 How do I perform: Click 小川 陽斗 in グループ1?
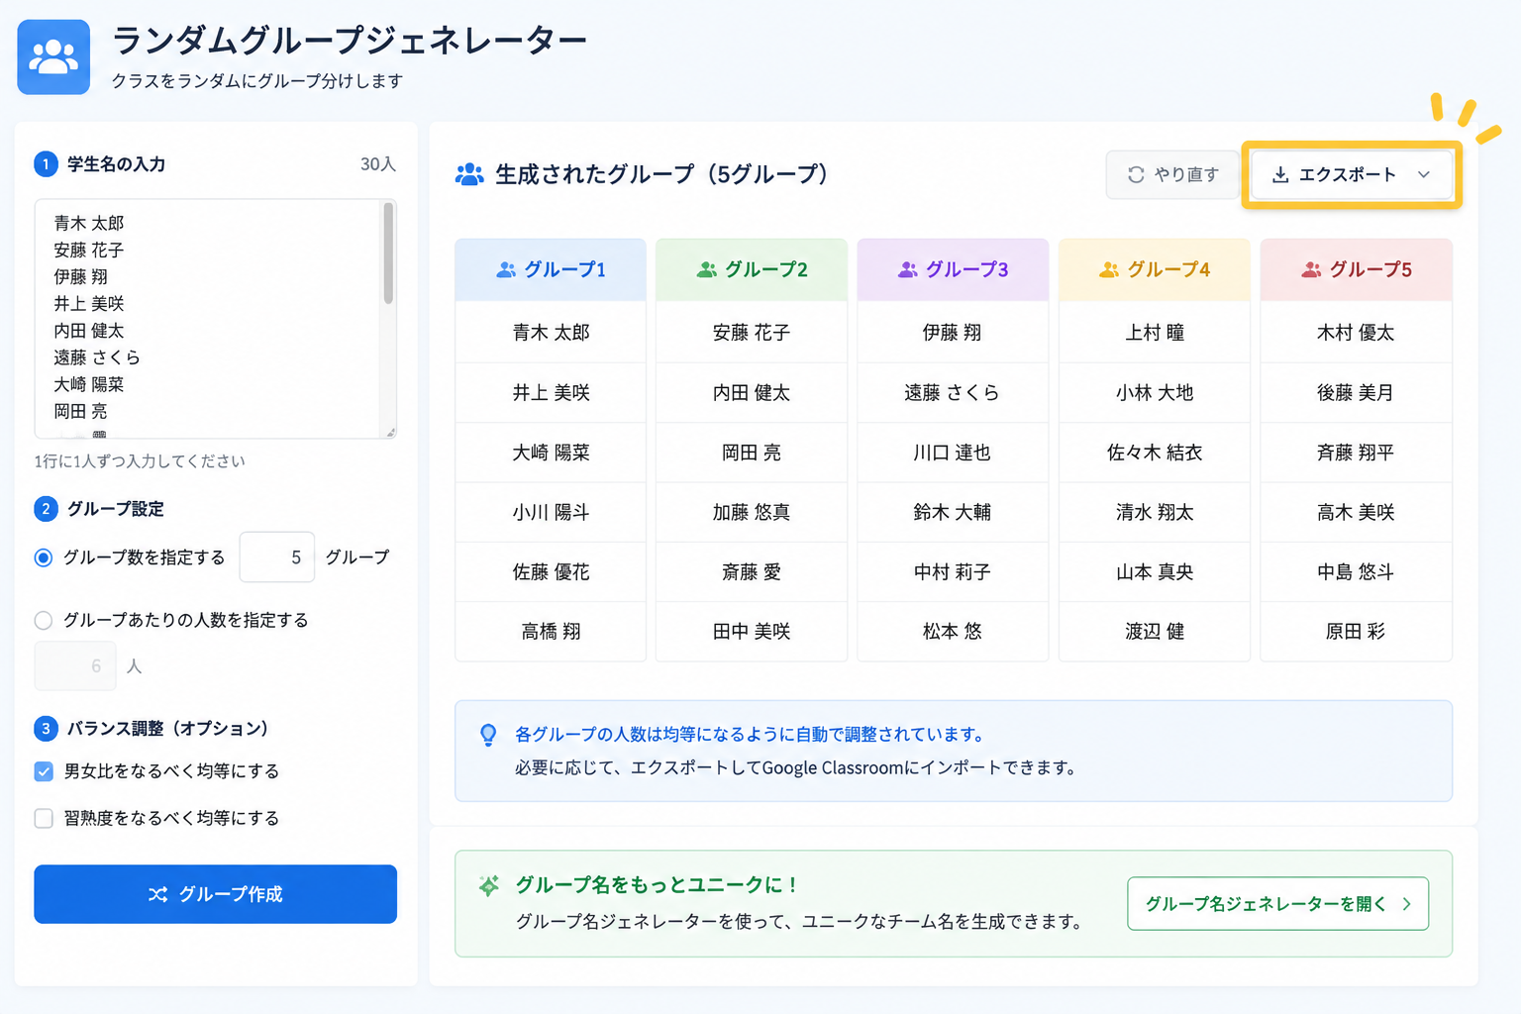click(551, 512)
